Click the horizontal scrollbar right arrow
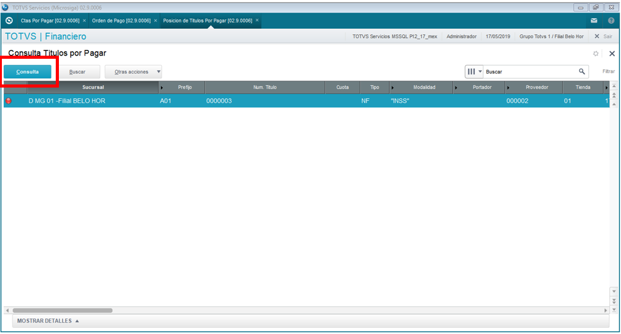Viewport: 621px width, 334px height. [x=605, y=311]
